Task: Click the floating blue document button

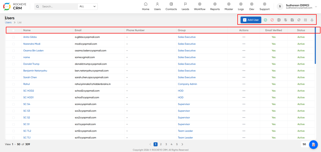Action: click(313, 144)
